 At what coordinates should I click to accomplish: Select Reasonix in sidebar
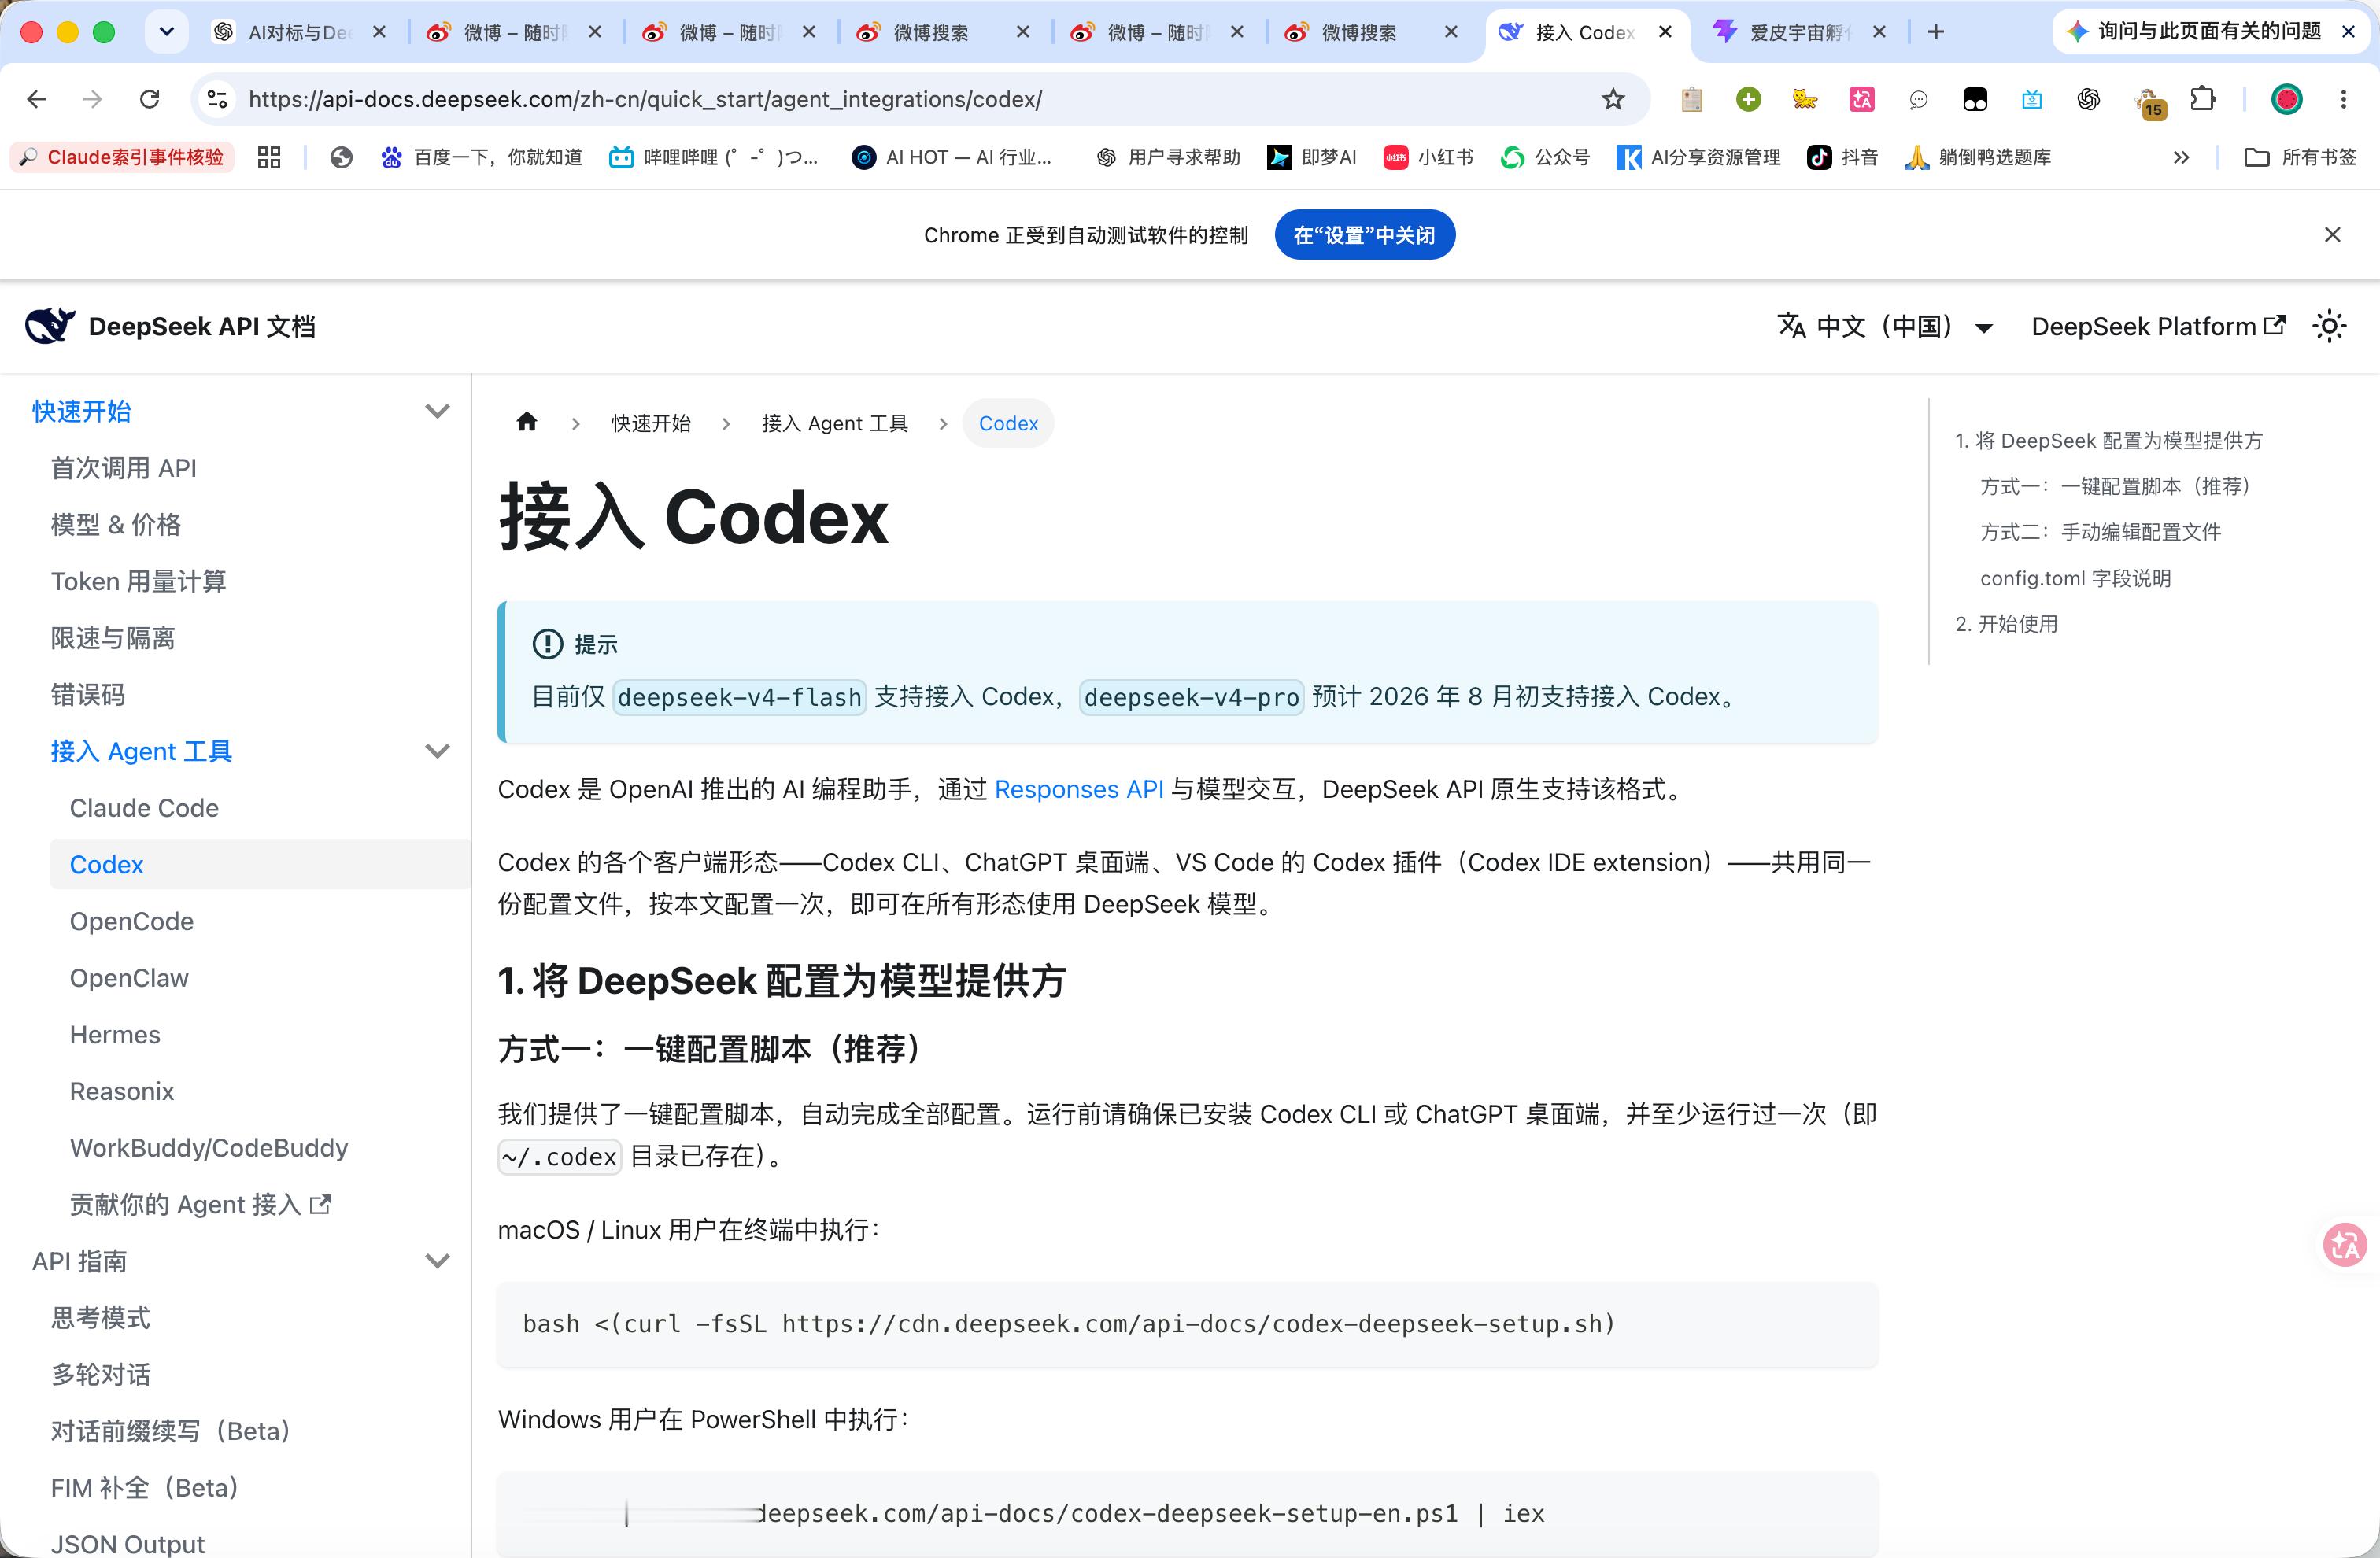tap(122, 1091)
